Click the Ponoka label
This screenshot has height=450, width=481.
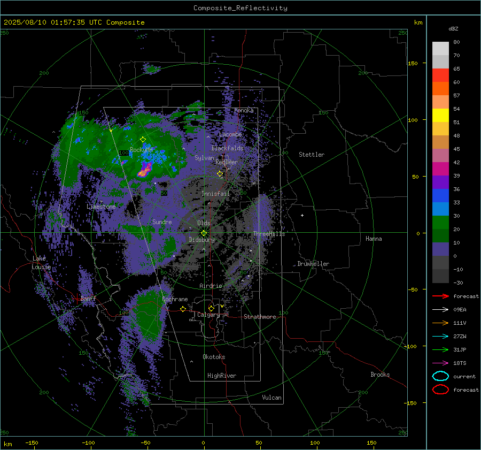click(x=244, y=110)
